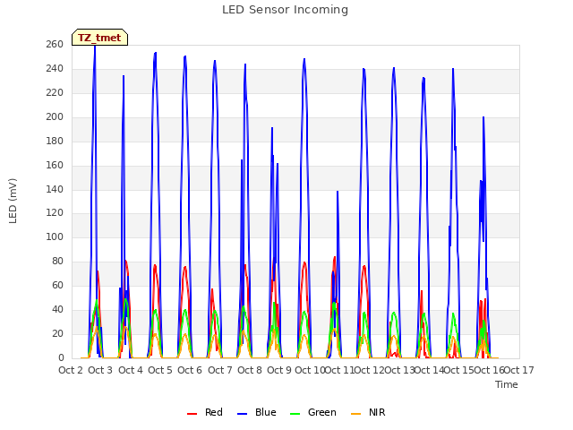Click the 0 y-axis tick label
The height and width of the screenshot is (430, 573).
coord(61,357)
